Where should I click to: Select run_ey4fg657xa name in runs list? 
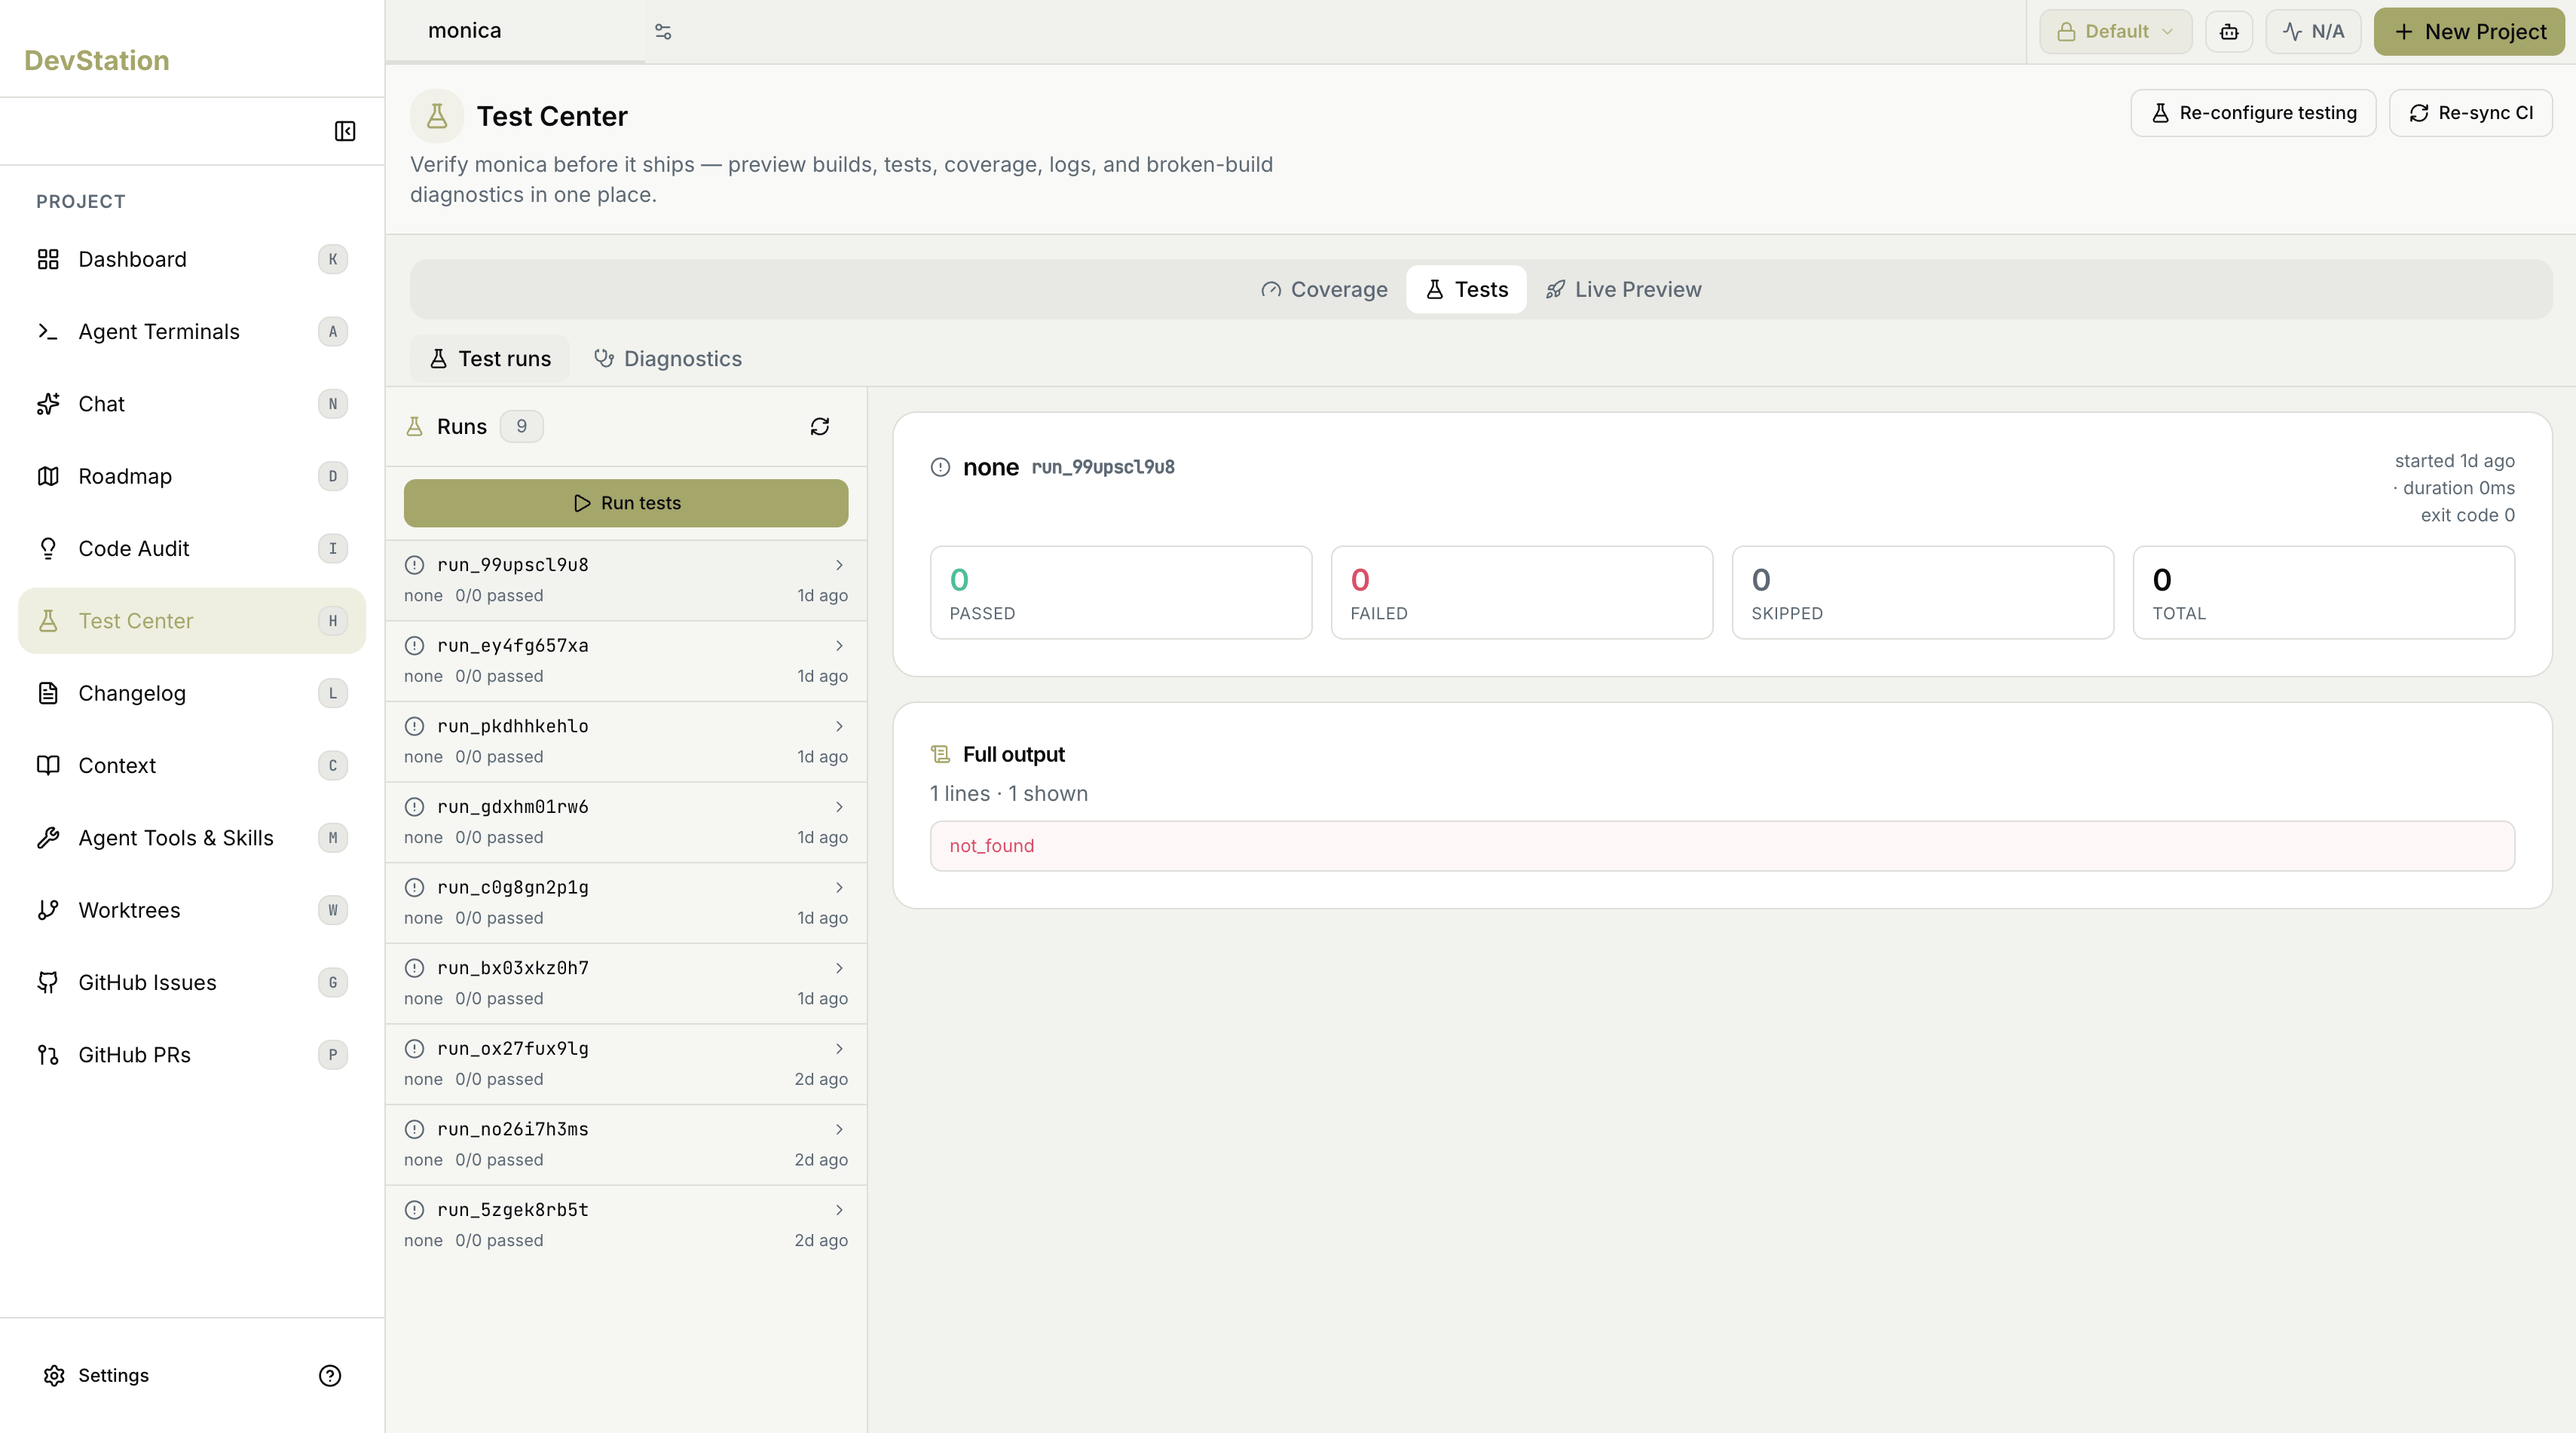(x=513, y=646)
